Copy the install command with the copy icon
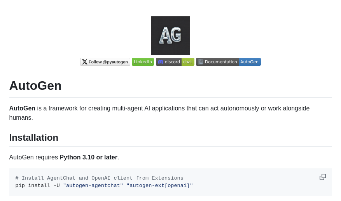Viewport: 341px width, 201px height. tap(323, 177)
